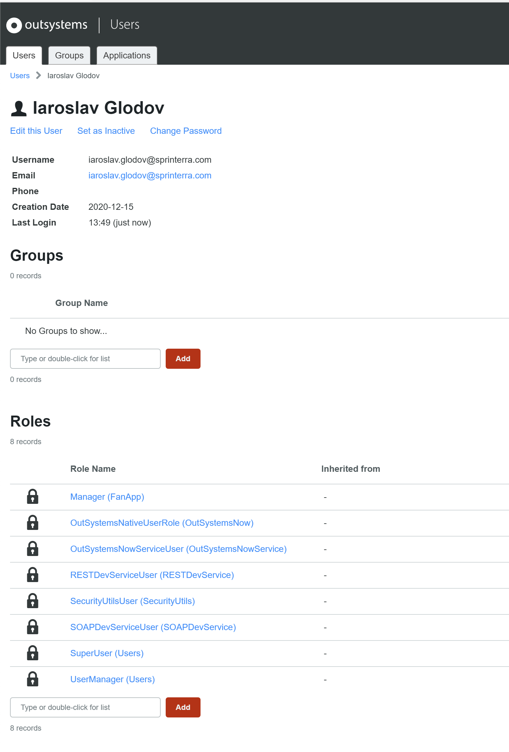The height and width of the screenshot is (752, 509).
Task: Click the lock icon for SOAPDevServiceUser
Action: pyautogui.click(x=33, y=627)
